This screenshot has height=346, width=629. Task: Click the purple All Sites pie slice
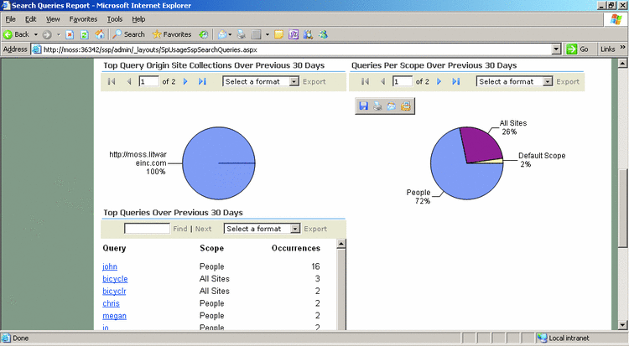point(481,144)
